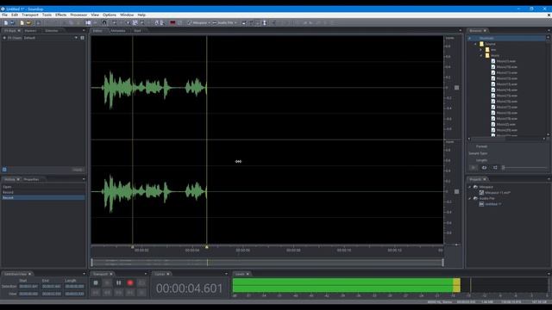Collapse the music folder in Browser
This screenshot has height=310, width=552.
481,55
